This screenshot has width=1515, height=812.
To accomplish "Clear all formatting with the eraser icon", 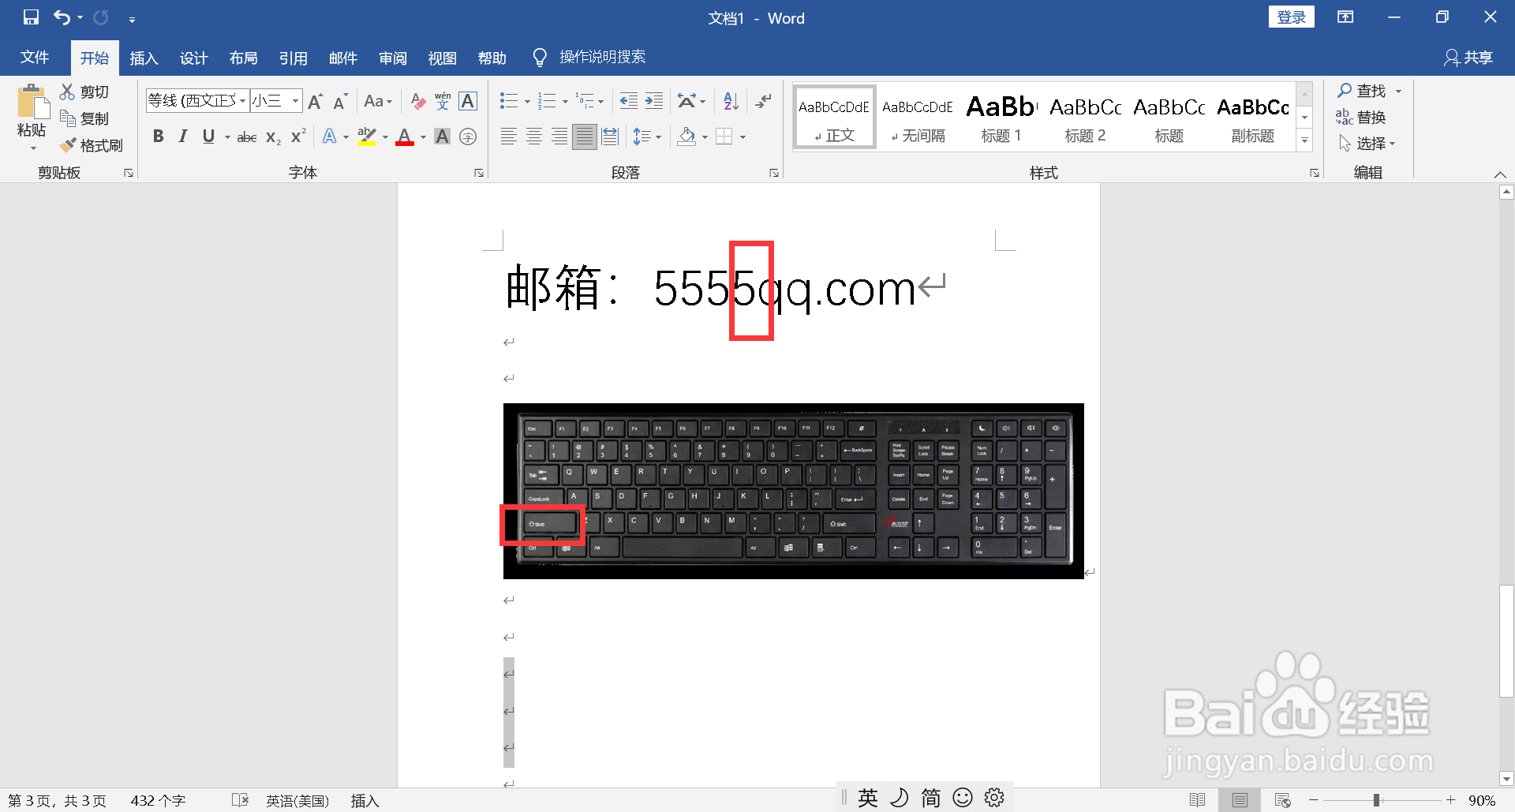I will pos(417,101).
